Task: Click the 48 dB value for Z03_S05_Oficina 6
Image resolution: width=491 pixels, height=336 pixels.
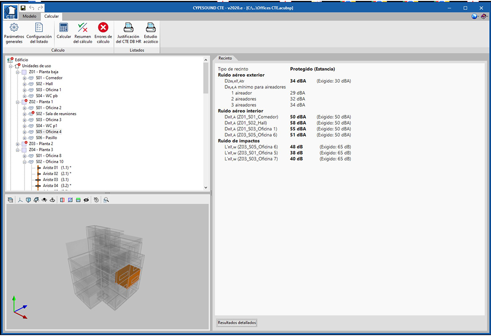Action: pyautogui.click(x=296, y=147)
